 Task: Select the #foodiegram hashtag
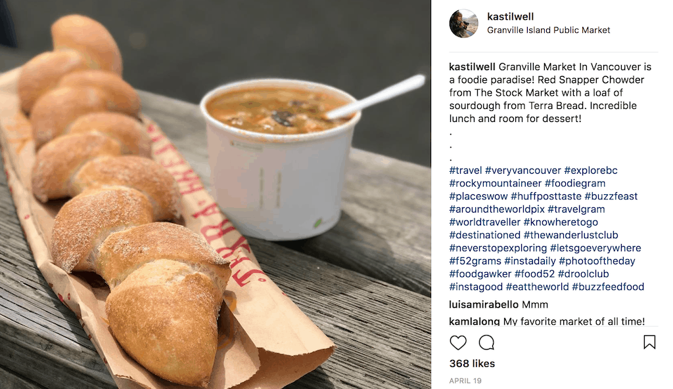[574, 184]
